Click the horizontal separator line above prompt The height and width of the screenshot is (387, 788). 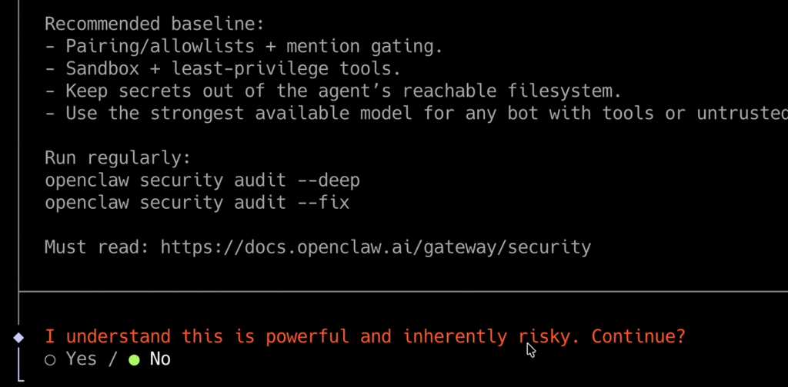point(400,292)
